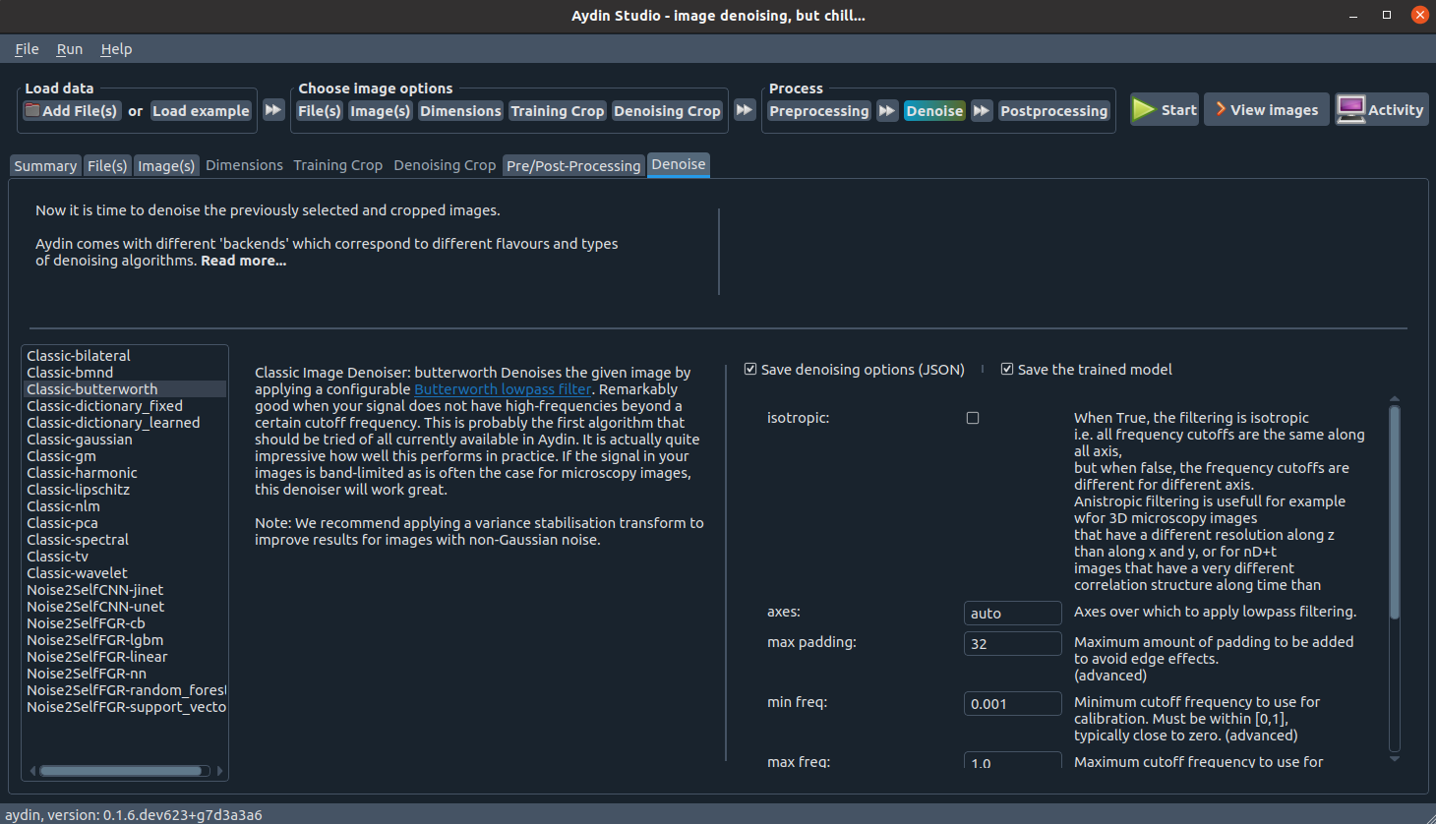Click Training Crop in Choose image options
Screen dimensions: 1436x824
(557, 111)
